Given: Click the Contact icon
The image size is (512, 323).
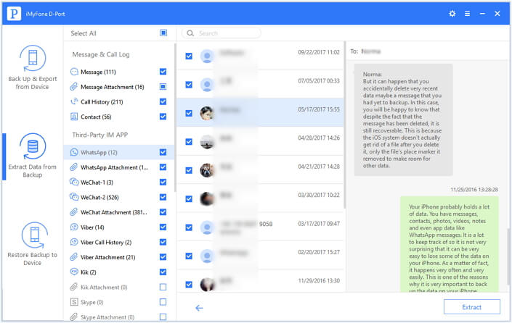Looking at the screenshot, I should coord(74,117).
